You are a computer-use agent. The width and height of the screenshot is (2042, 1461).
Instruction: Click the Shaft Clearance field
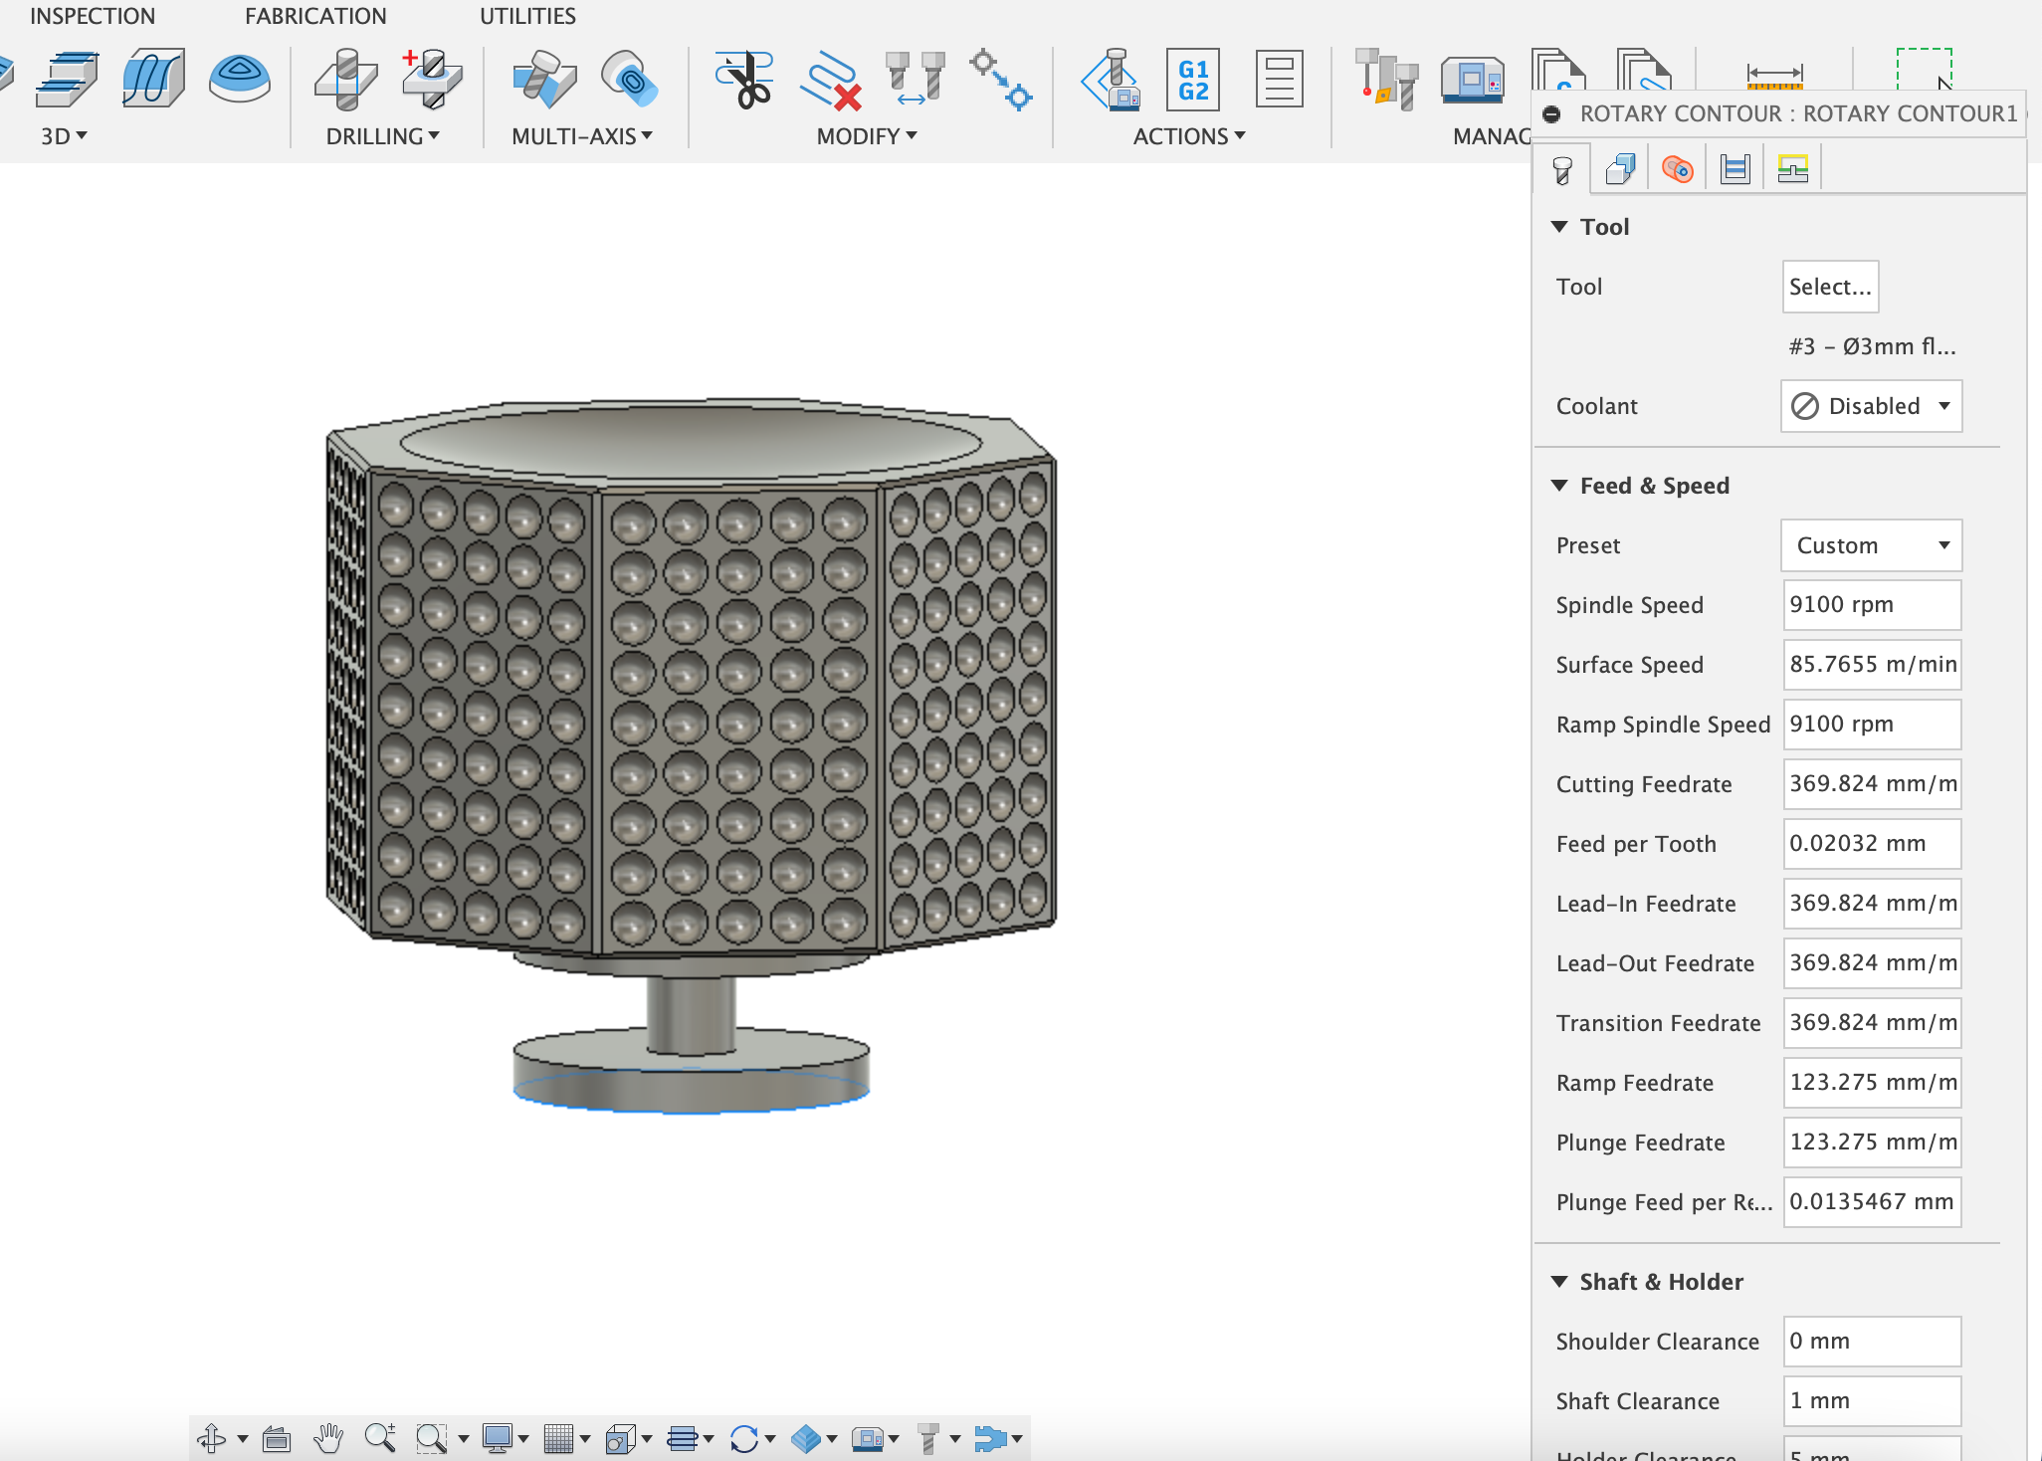[1872, 1401]
